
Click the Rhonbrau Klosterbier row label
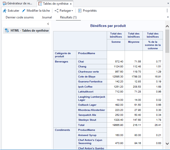click(92, 110)
